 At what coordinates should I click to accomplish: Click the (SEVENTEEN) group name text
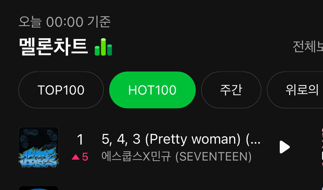click(x=213, y=157)
